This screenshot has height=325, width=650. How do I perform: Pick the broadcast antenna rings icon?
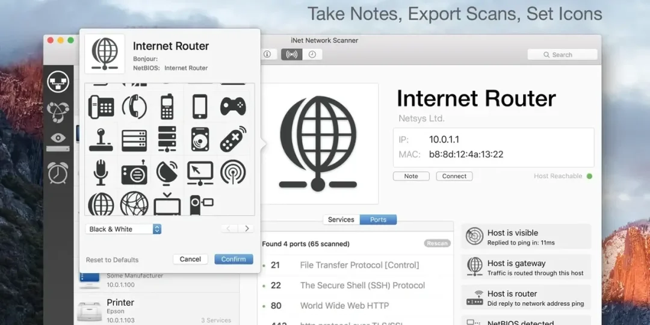click(233, 172)
